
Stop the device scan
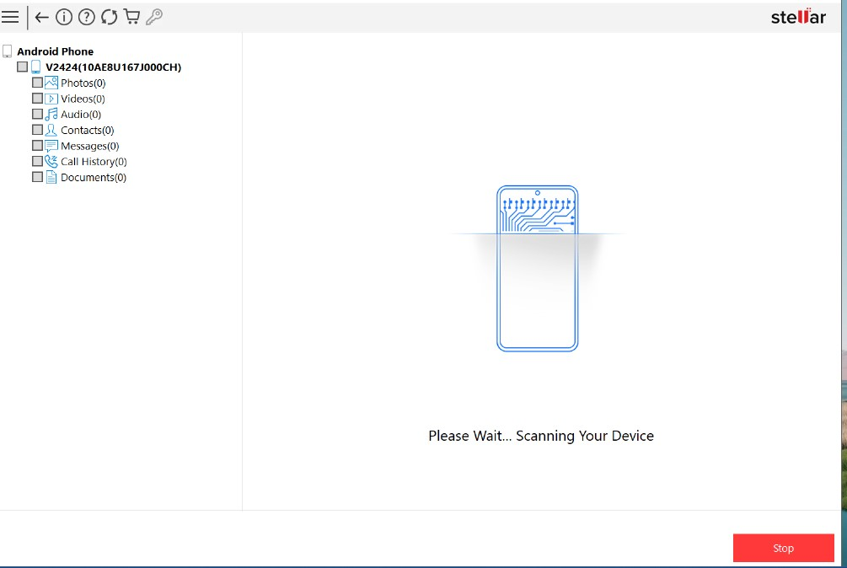[x=783, y=548]
